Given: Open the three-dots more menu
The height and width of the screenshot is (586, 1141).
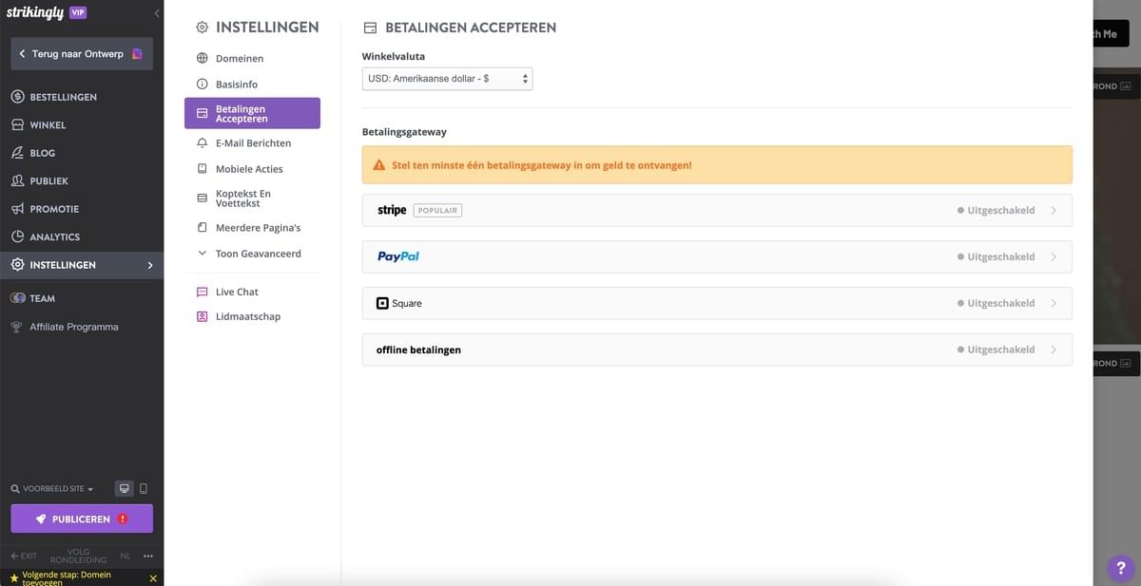Looking at the screenshot, I should [x=148, y=556].
